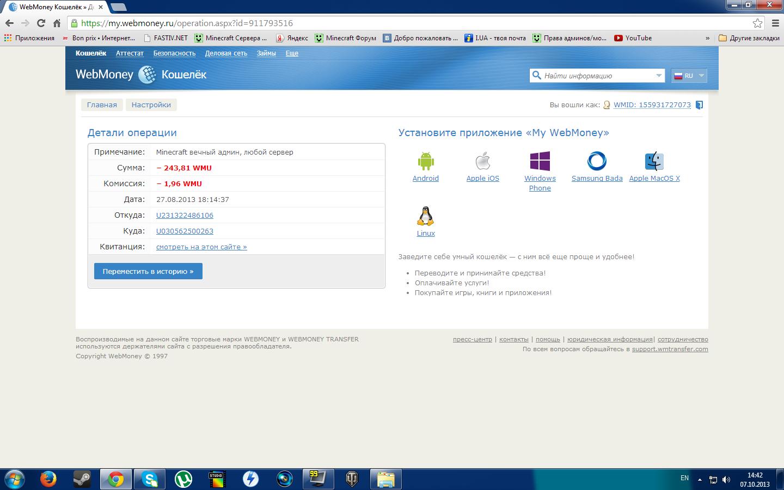Open the system volume icon
Image resolution: width=784 pixels, height=490 pixels.
pyautogui.click(x=726, y=480)
